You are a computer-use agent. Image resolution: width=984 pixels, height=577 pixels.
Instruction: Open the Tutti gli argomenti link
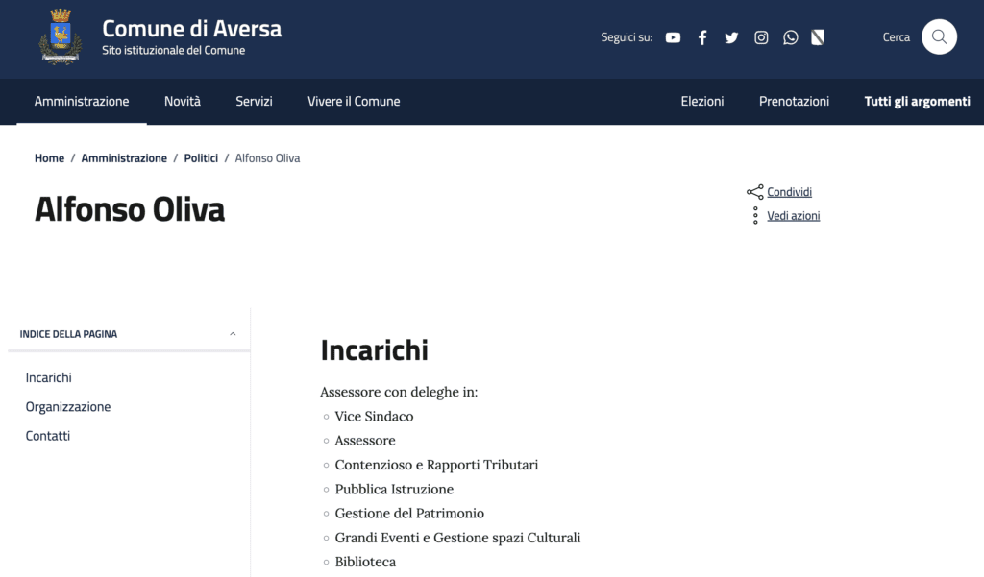(917, 101)
